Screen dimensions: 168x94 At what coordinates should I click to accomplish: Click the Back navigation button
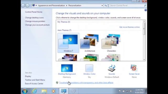(x=23, y=5)
